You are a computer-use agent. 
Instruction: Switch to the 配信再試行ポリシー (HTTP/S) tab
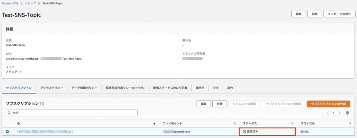pos(125,88)
